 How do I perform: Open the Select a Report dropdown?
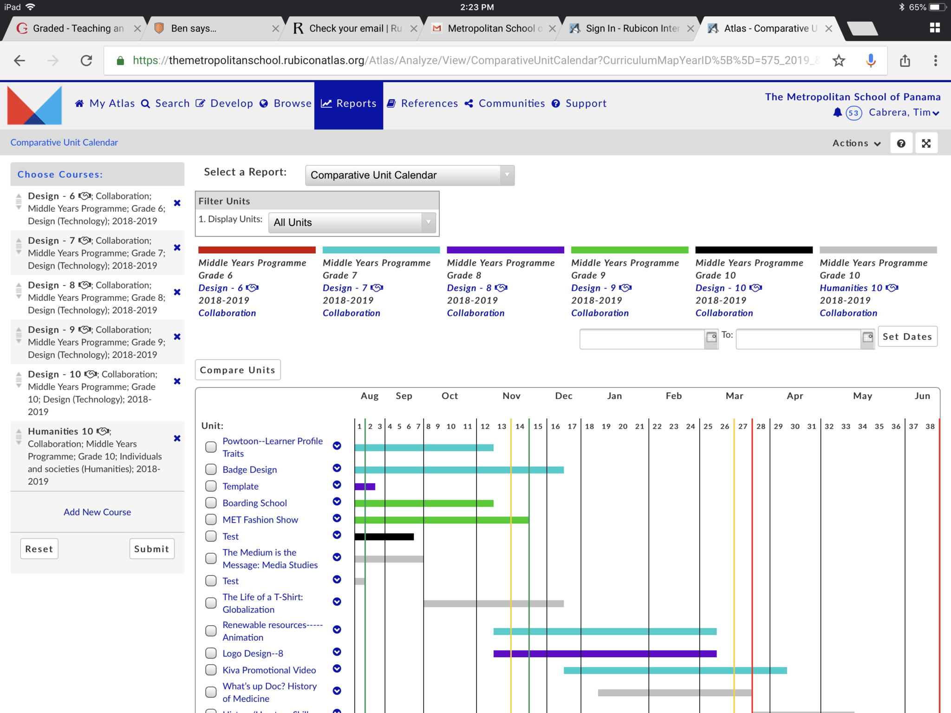pyautogui.click(x=410, y=175)
